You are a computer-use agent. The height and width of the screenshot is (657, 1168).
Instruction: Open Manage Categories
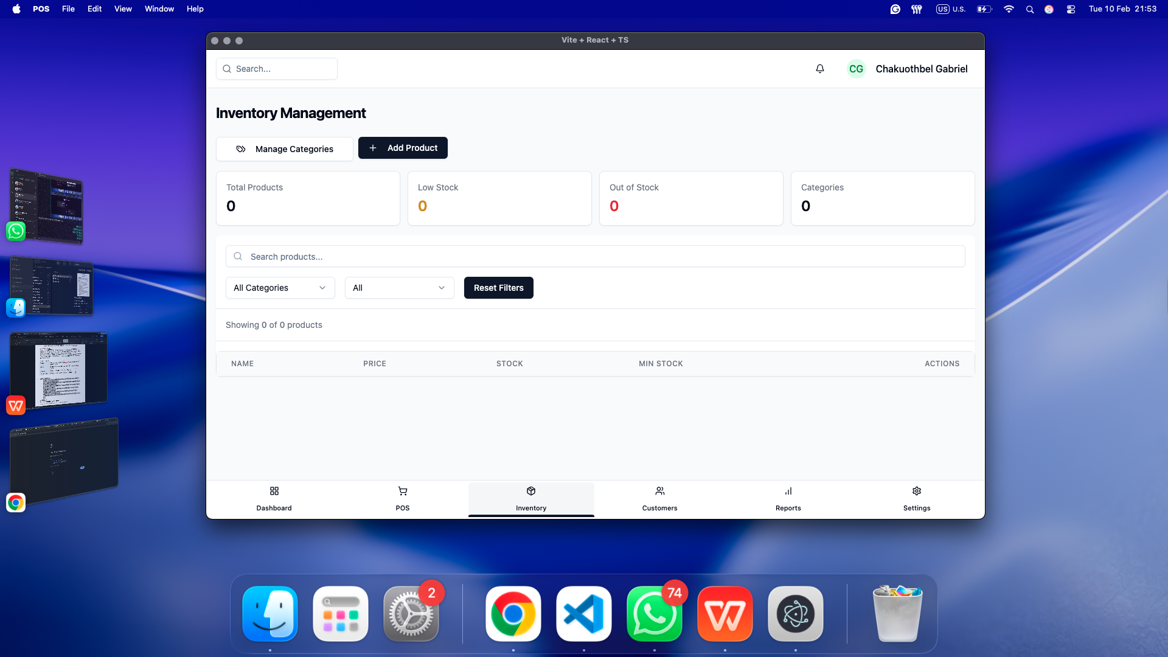[284, 149]
